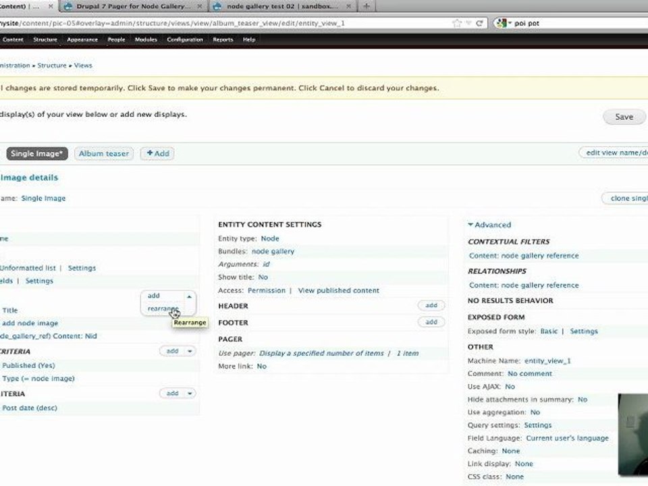648x486 pixels.
Task: Change Use AJAX No setting
Action: point(510,386)
